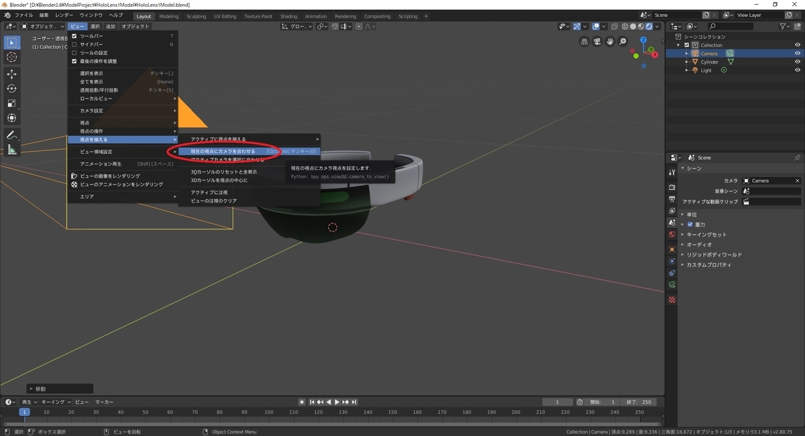Select the 3D Cursor tool
The width and height of the screenshot is (805, 436).
tap(11, 57)
